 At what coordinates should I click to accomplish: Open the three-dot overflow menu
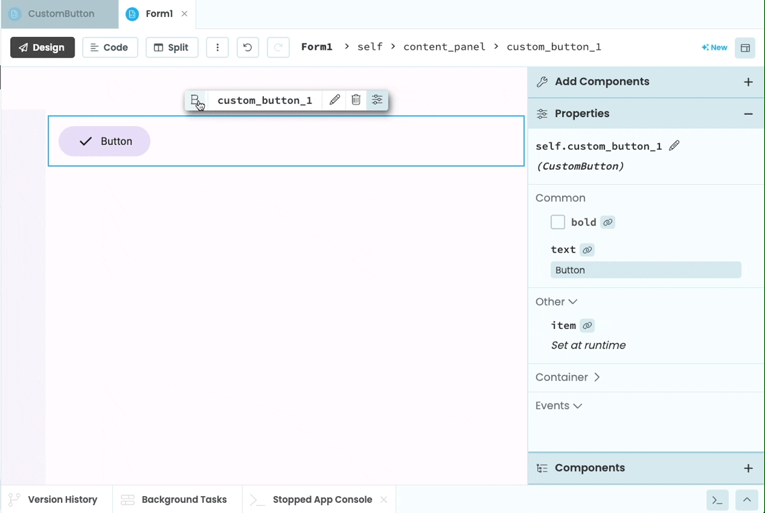pos(217,47)
